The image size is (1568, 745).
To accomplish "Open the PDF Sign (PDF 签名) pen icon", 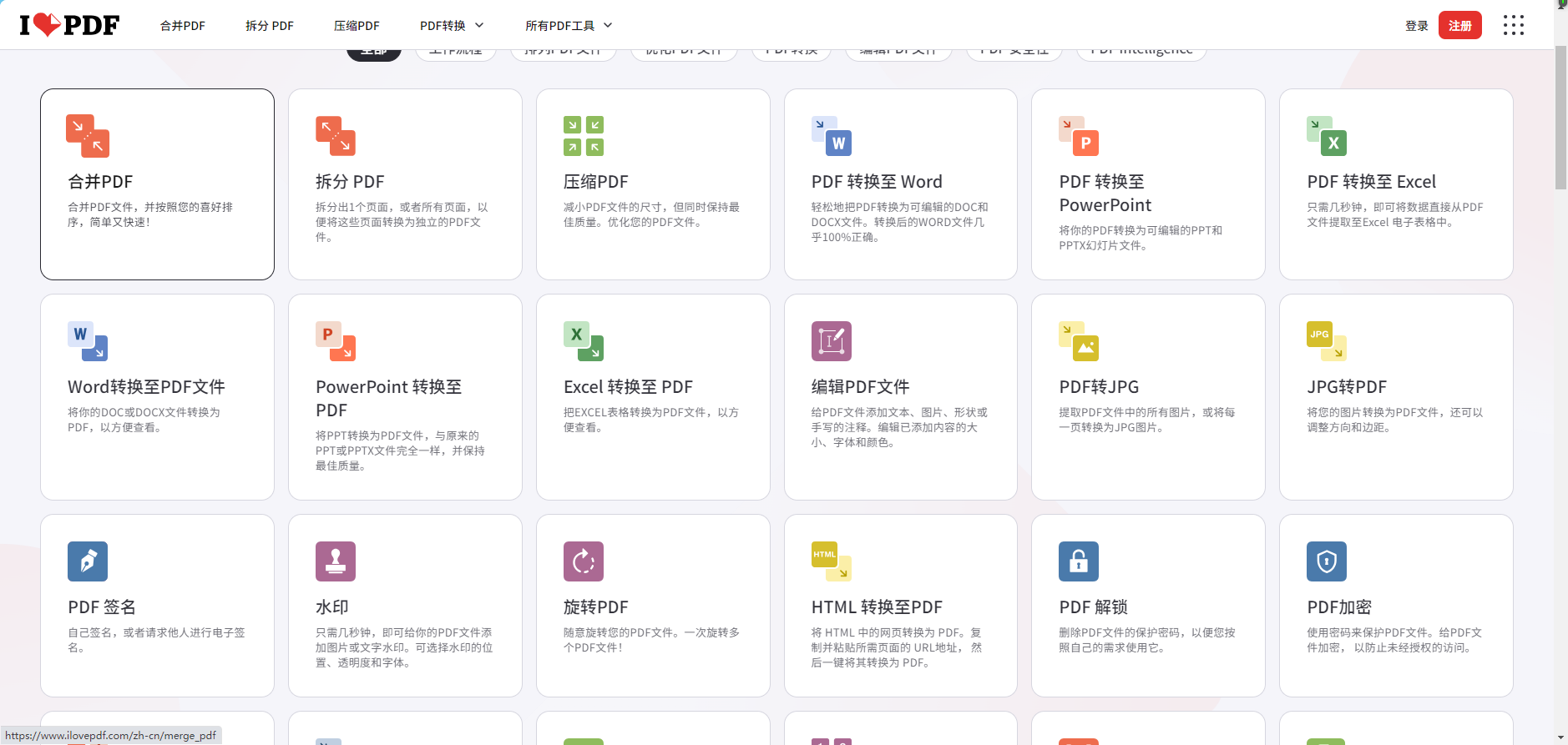I will 88,561.
